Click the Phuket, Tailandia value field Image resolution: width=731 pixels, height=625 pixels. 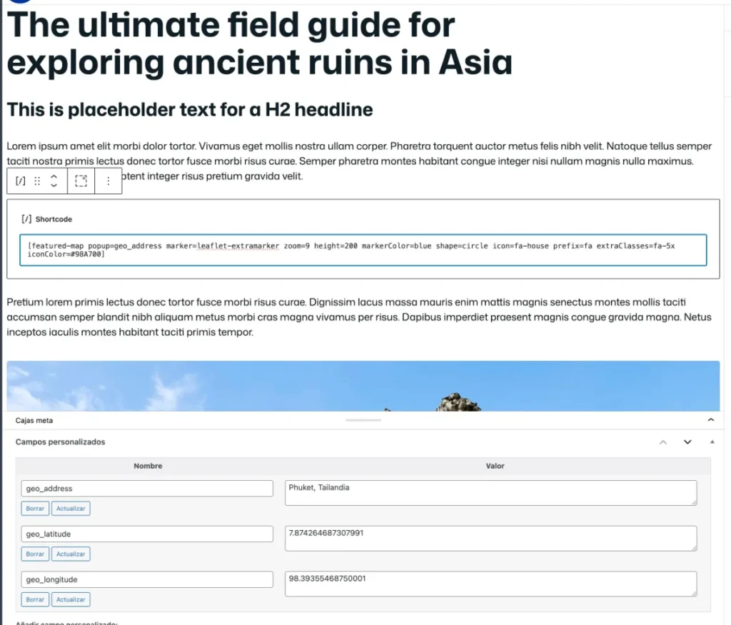(491, 493)
